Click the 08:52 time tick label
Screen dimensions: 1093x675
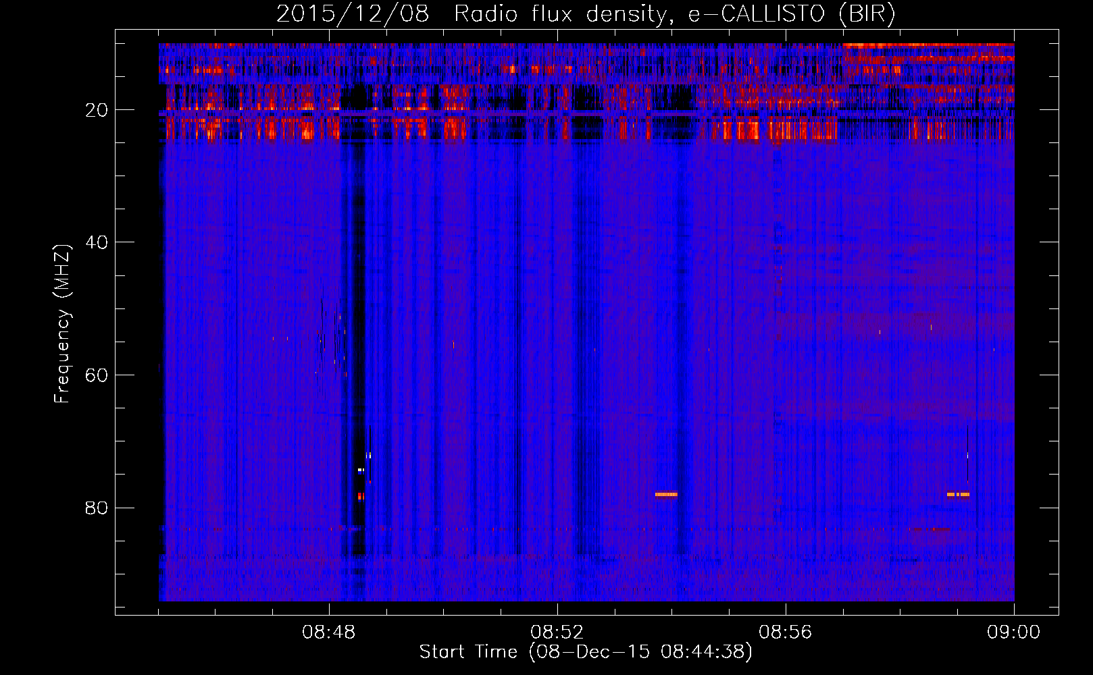pyautogui.click(x=557, y=632)
